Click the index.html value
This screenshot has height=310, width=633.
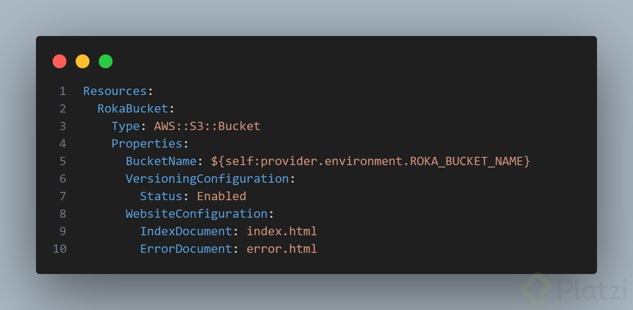coord(282,231)
